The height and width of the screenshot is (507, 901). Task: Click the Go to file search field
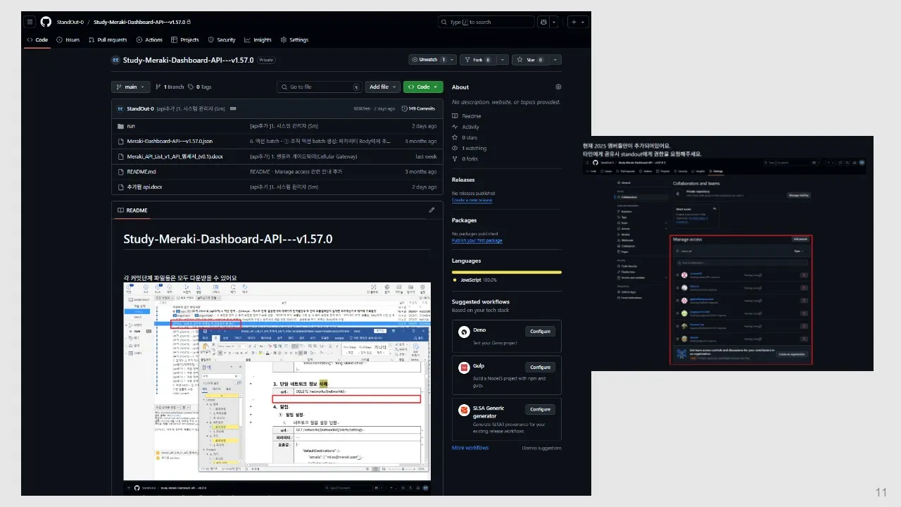pos(320,87)
